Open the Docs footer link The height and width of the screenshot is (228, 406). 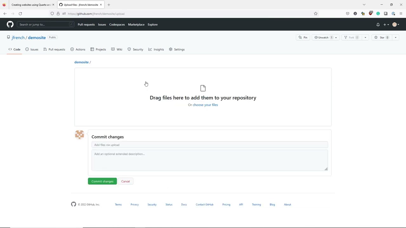tap(184, 205)
